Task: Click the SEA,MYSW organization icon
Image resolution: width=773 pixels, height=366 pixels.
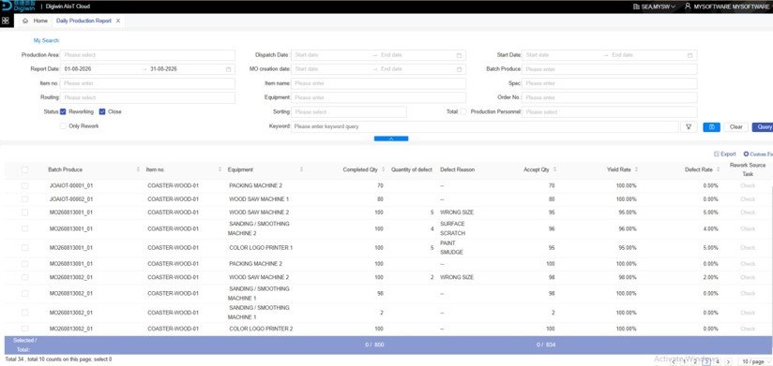Action: coord(636,7)
